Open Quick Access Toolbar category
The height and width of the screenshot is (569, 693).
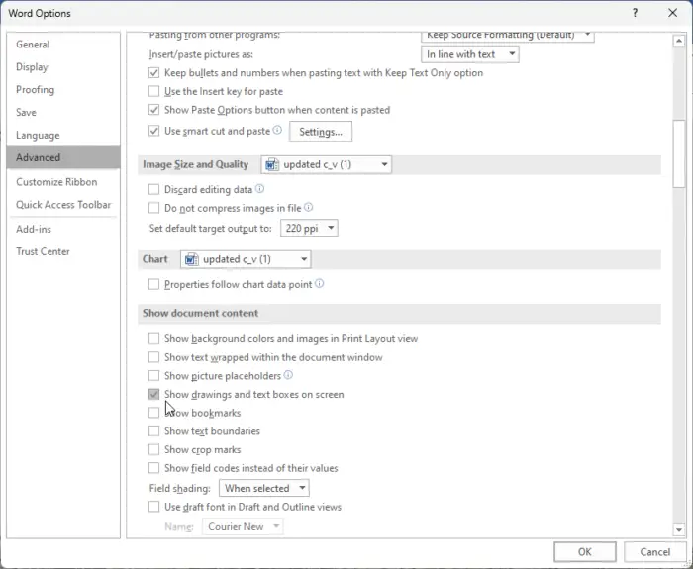click(63, 205)
